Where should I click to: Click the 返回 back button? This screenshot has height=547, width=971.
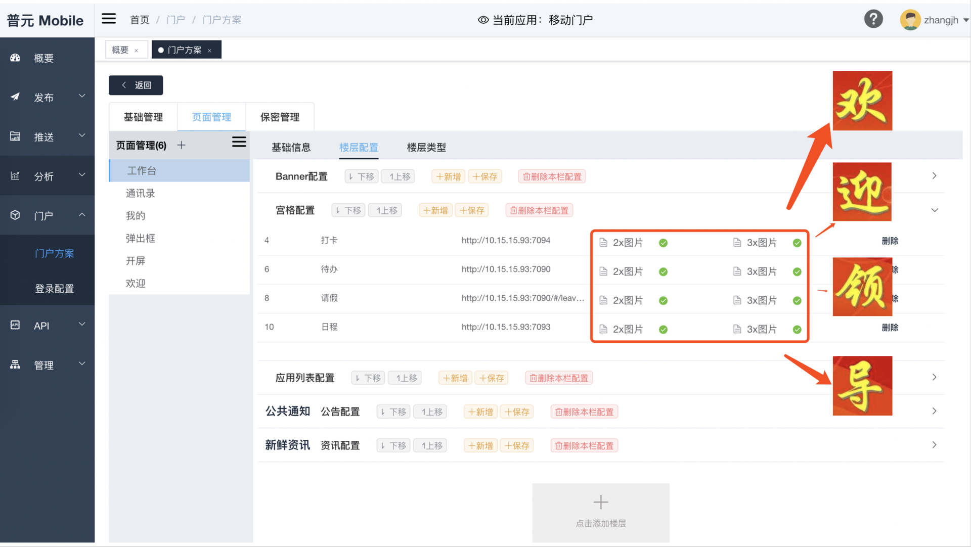(x=136, y=85)
